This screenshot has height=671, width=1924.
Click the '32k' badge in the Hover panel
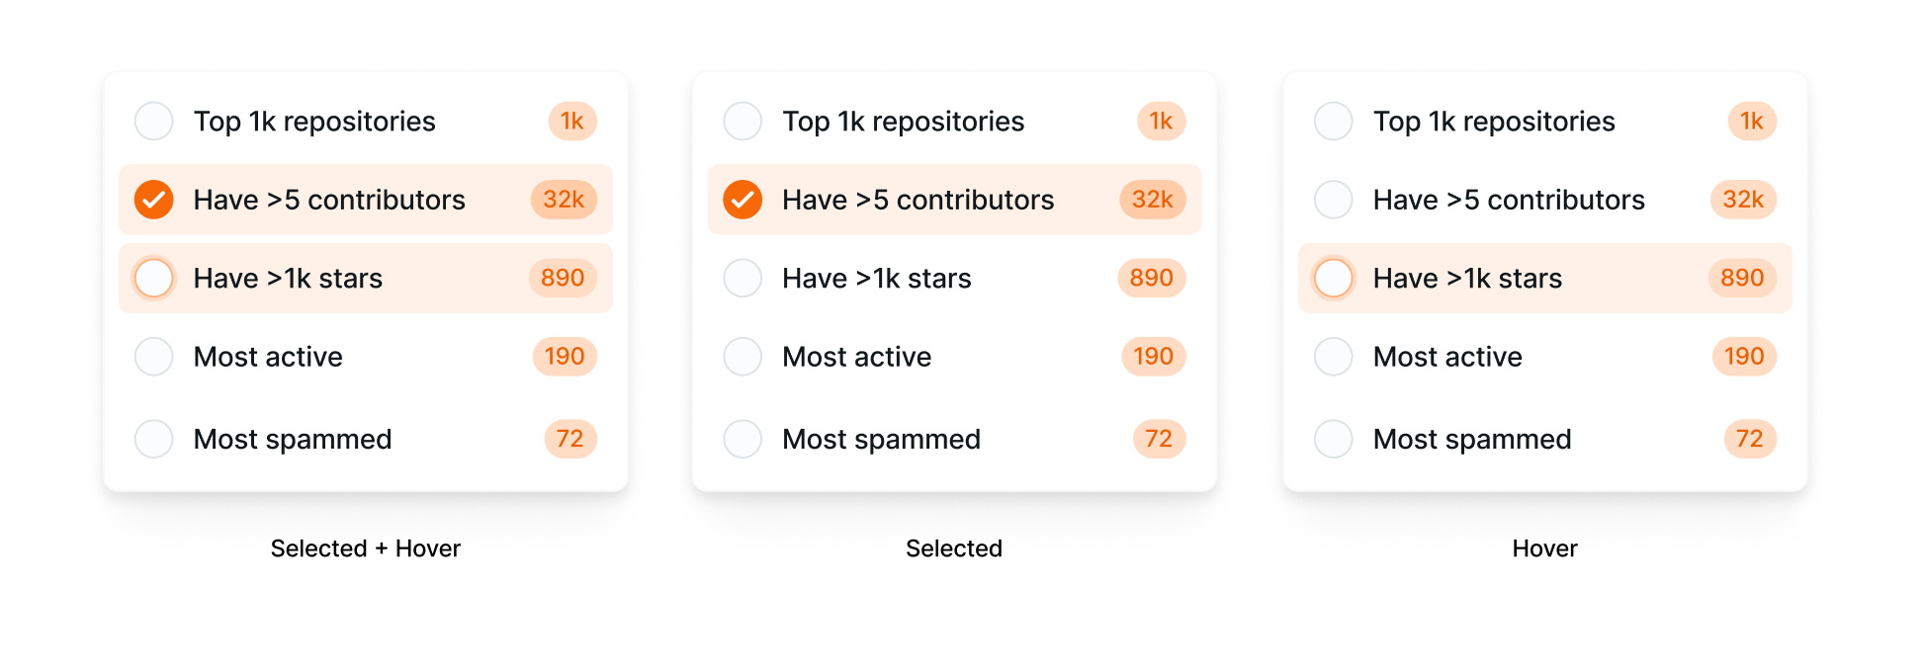[x=1743, y=199]
